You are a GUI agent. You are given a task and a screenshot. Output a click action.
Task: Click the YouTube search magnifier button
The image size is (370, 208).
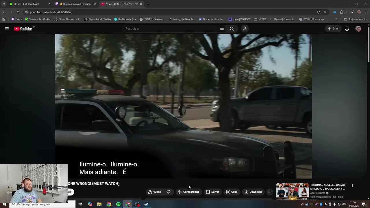(232, 29)
